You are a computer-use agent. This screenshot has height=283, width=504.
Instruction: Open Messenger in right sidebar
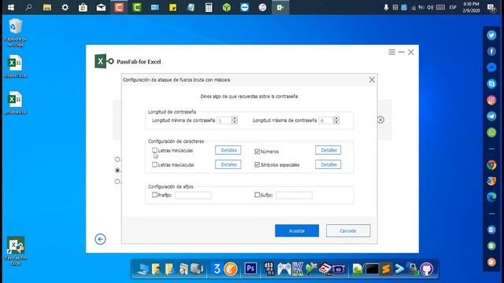coord(491,68)
